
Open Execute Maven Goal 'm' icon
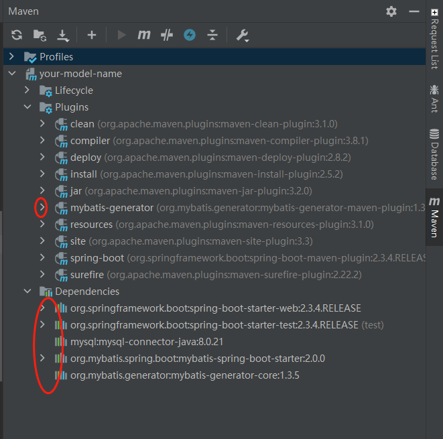[144, 35]
